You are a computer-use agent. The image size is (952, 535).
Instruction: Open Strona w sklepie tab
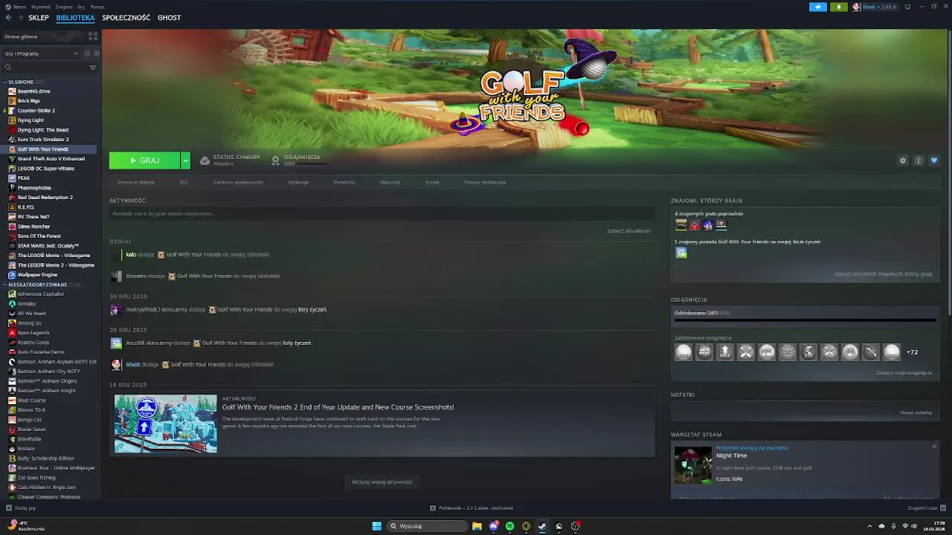(x=136, y=182)
